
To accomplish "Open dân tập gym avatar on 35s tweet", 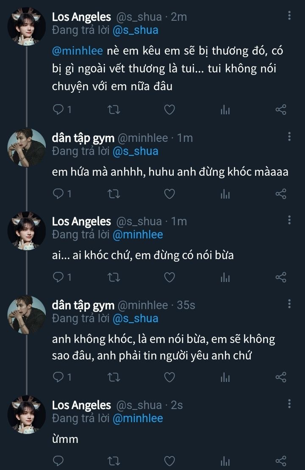I will point(27,314).
